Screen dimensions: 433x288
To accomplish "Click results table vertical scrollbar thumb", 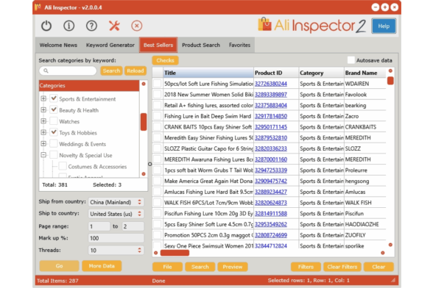I will (390, 81).
